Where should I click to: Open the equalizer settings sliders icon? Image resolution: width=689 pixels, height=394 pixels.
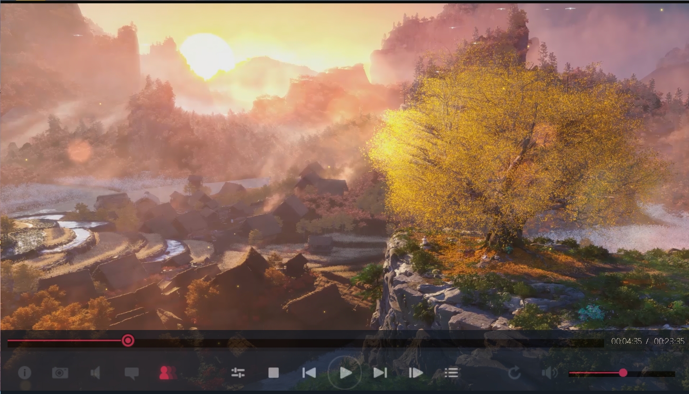click(x=238, y=373)
